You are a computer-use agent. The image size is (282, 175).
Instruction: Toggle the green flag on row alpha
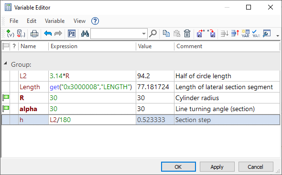click(x=6, y=109)
